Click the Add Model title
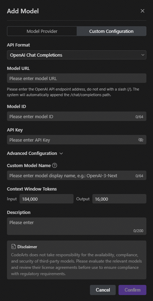Image resolution: width=153 pixels, height=301 pixels. point(23,11)
